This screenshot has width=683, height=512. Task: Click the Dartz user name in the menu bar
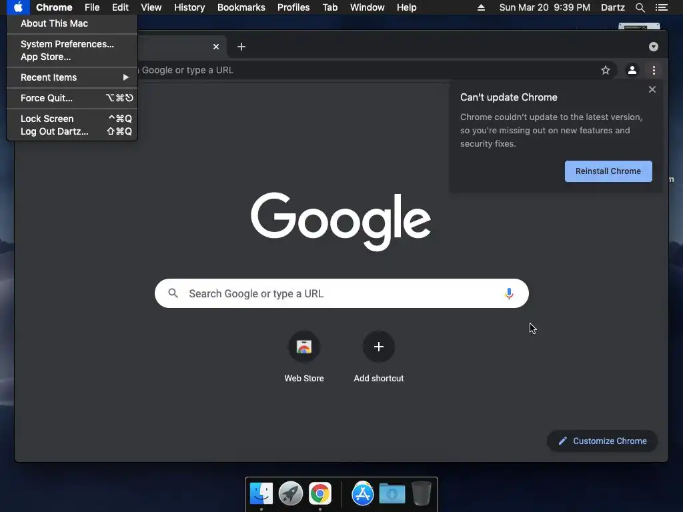[612, 7]
